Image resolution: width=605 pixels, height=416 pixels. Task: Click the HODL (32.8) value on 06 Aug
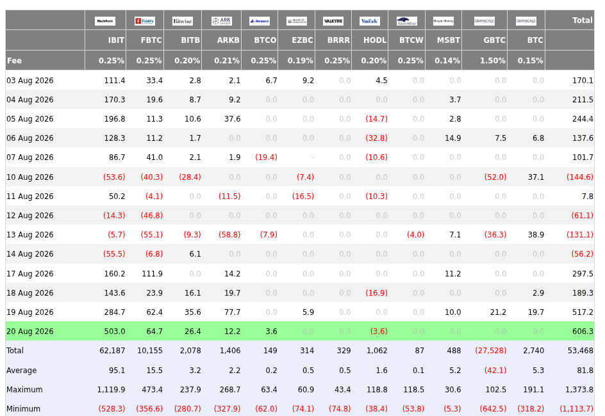(x=377, y=138)
